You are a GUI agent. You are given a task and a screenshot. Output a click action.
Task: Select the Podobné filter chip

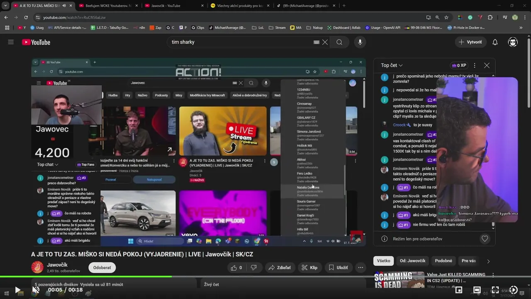[x=443, y=261]
